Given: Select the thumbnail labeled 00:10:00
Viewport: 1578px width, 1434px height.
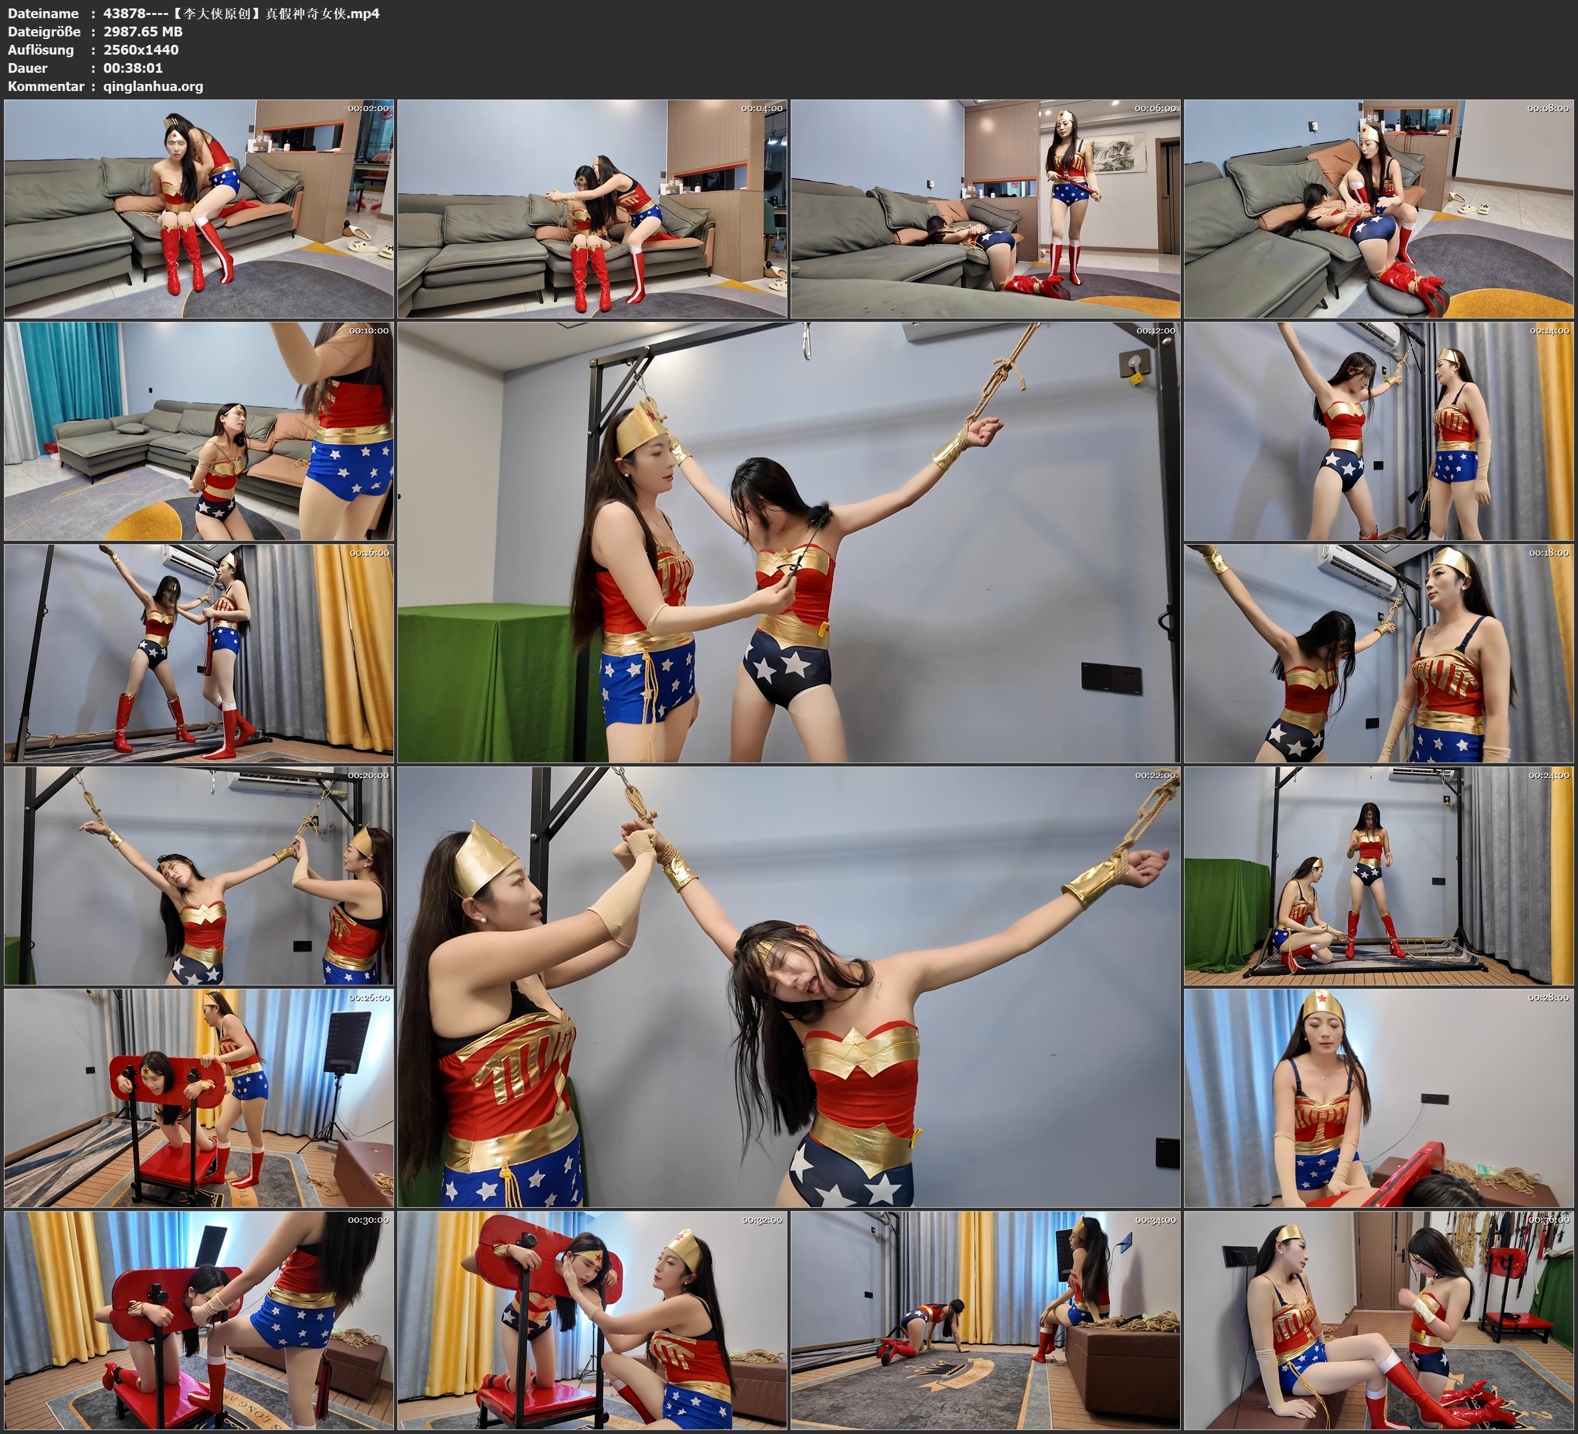Looking at the screenshot, I should (199, 430).
